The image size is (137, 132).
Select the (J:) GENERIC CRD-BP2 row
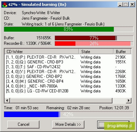point(68,77)
